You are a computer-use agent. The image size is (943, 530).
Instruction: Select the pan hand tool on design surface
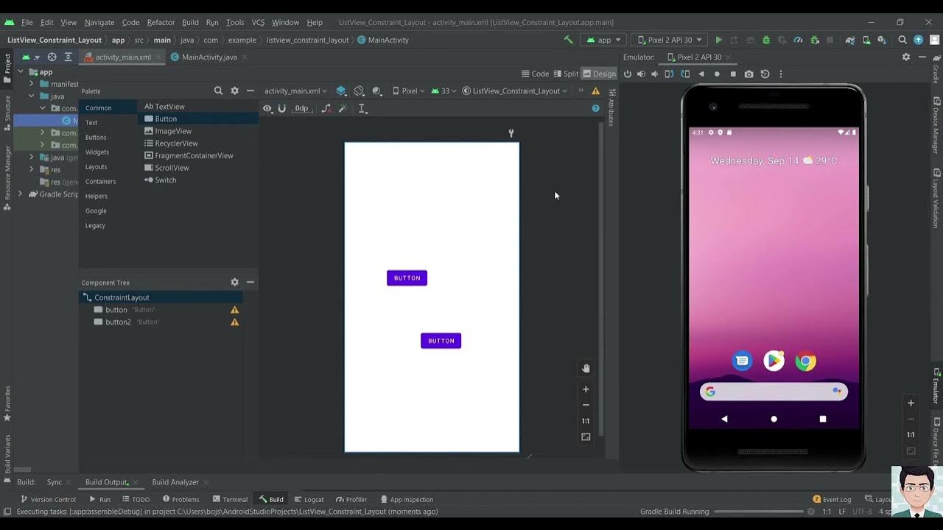point(586,368)
